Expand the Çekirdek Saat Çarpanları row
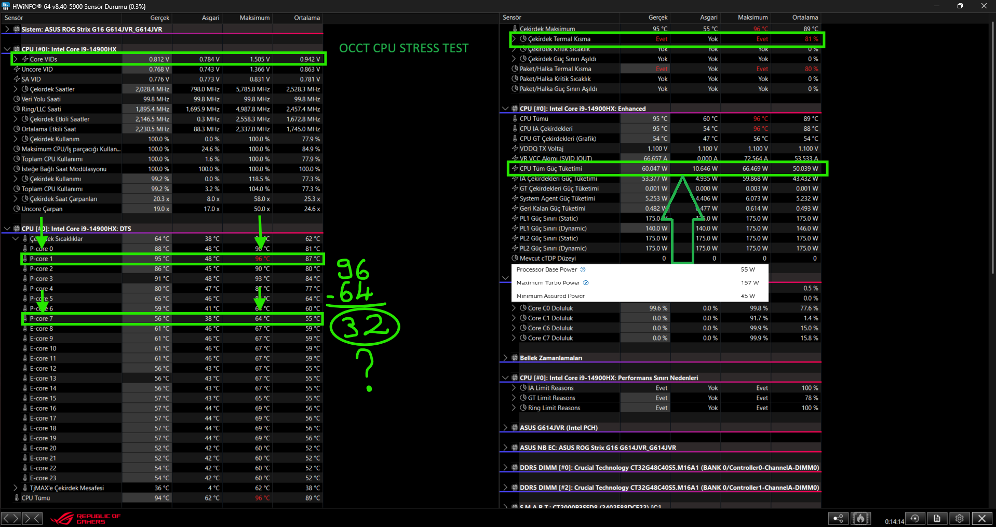The width and height of the screenshot is (996, 527). [x=16, y=199]
